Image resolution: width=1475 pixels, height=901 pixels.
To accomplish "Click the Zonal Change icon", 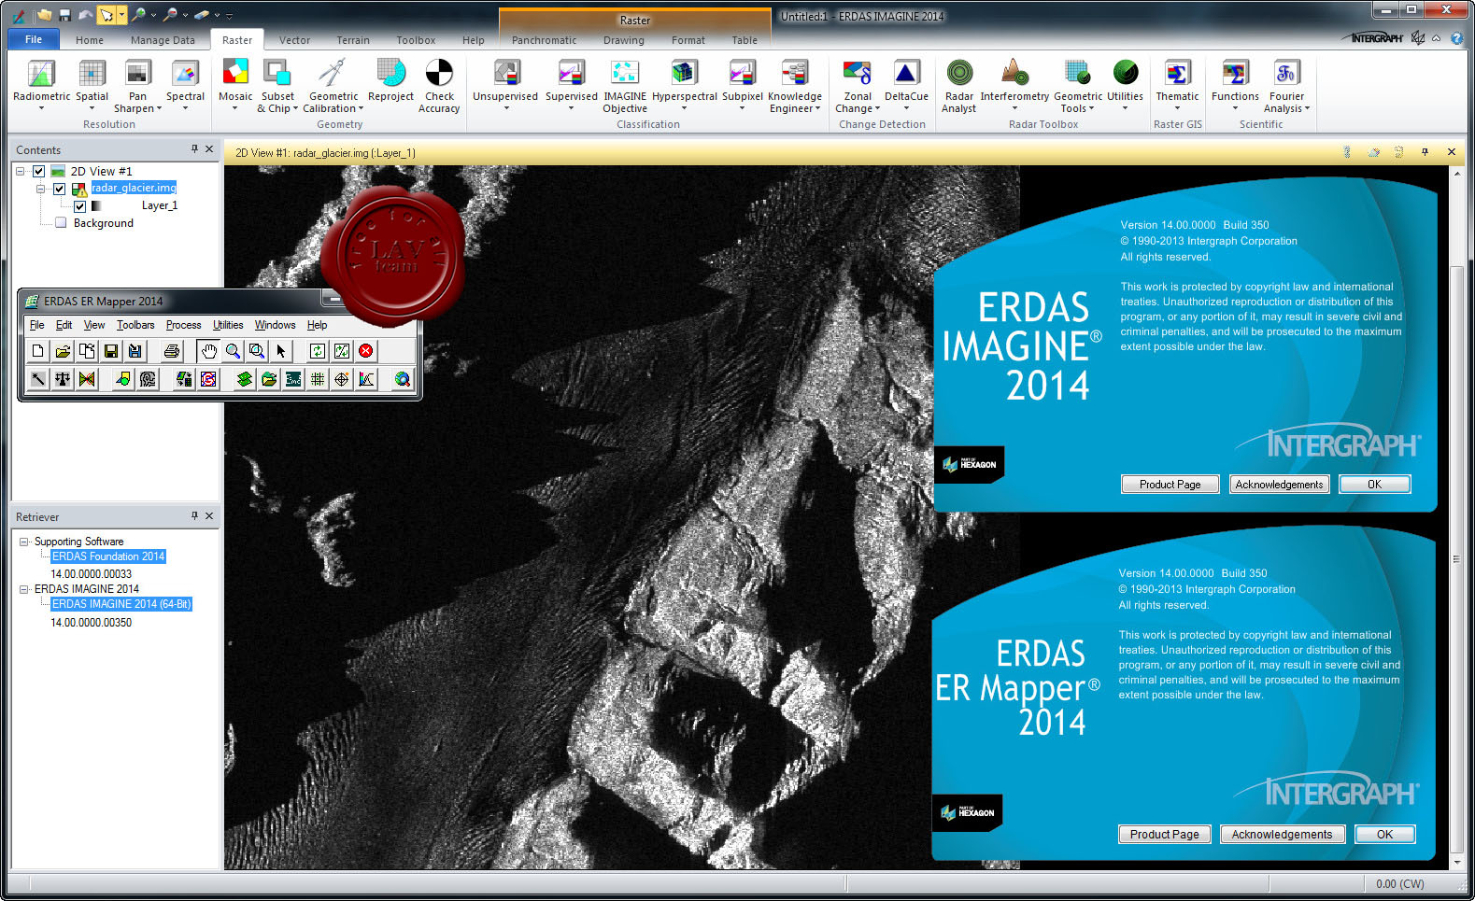I will click(x=858, y=73).
